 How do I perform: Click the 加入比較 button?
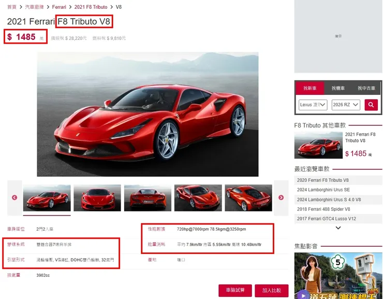(x=272, y=290)
